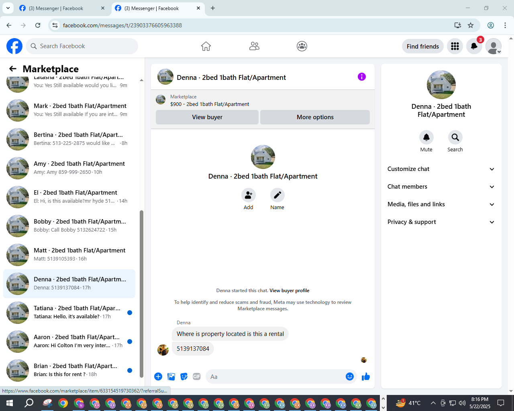
Task: Click View buyer button
Action: pyautogui.click(x=207, y=117)
